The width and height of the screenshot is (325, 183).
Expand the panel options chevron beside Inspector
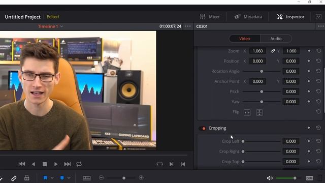point(318,17)
